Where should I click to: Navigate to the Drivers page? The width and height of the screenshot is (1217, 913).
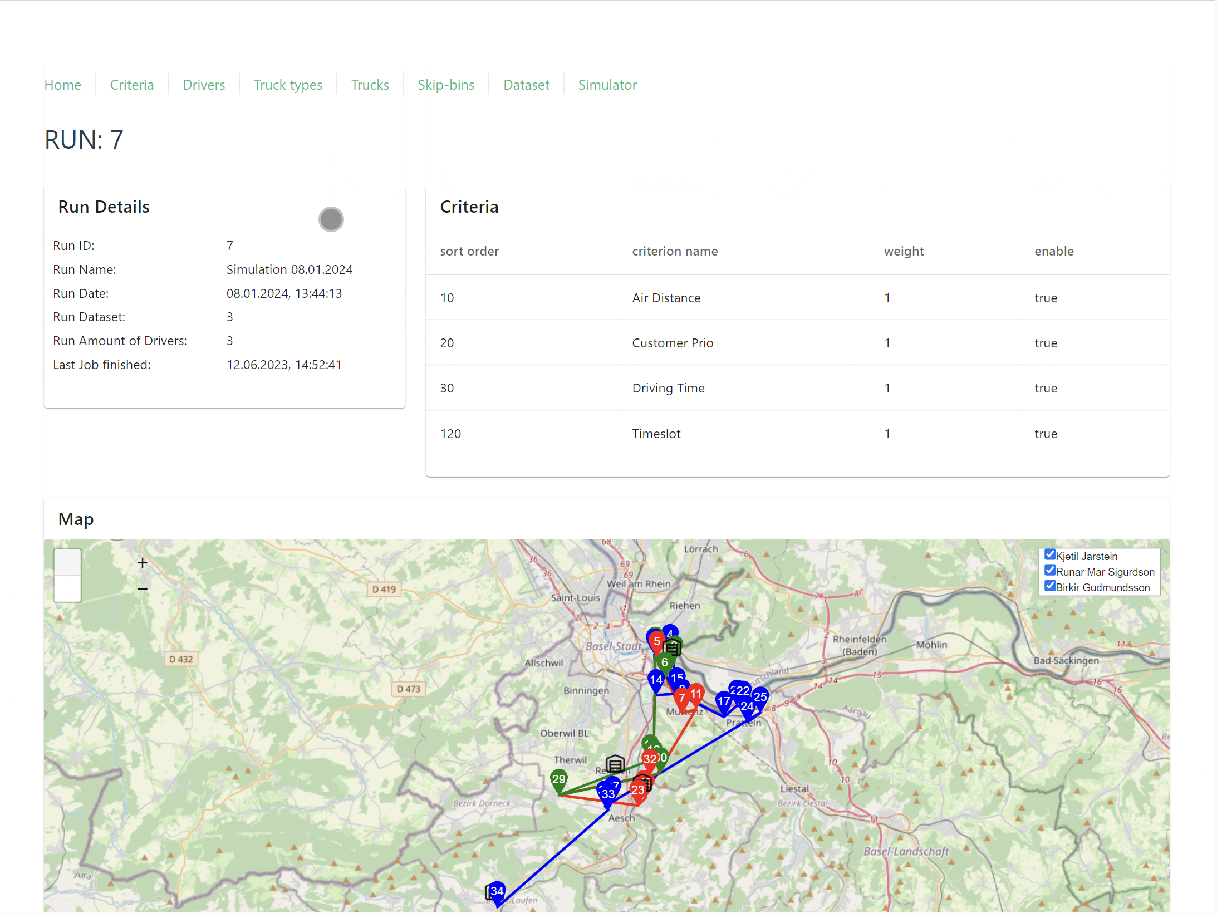coord(204,85)
